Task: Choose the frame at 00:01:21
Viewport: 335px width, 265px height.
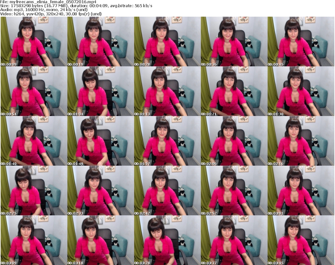Action: tap(234, 91)
